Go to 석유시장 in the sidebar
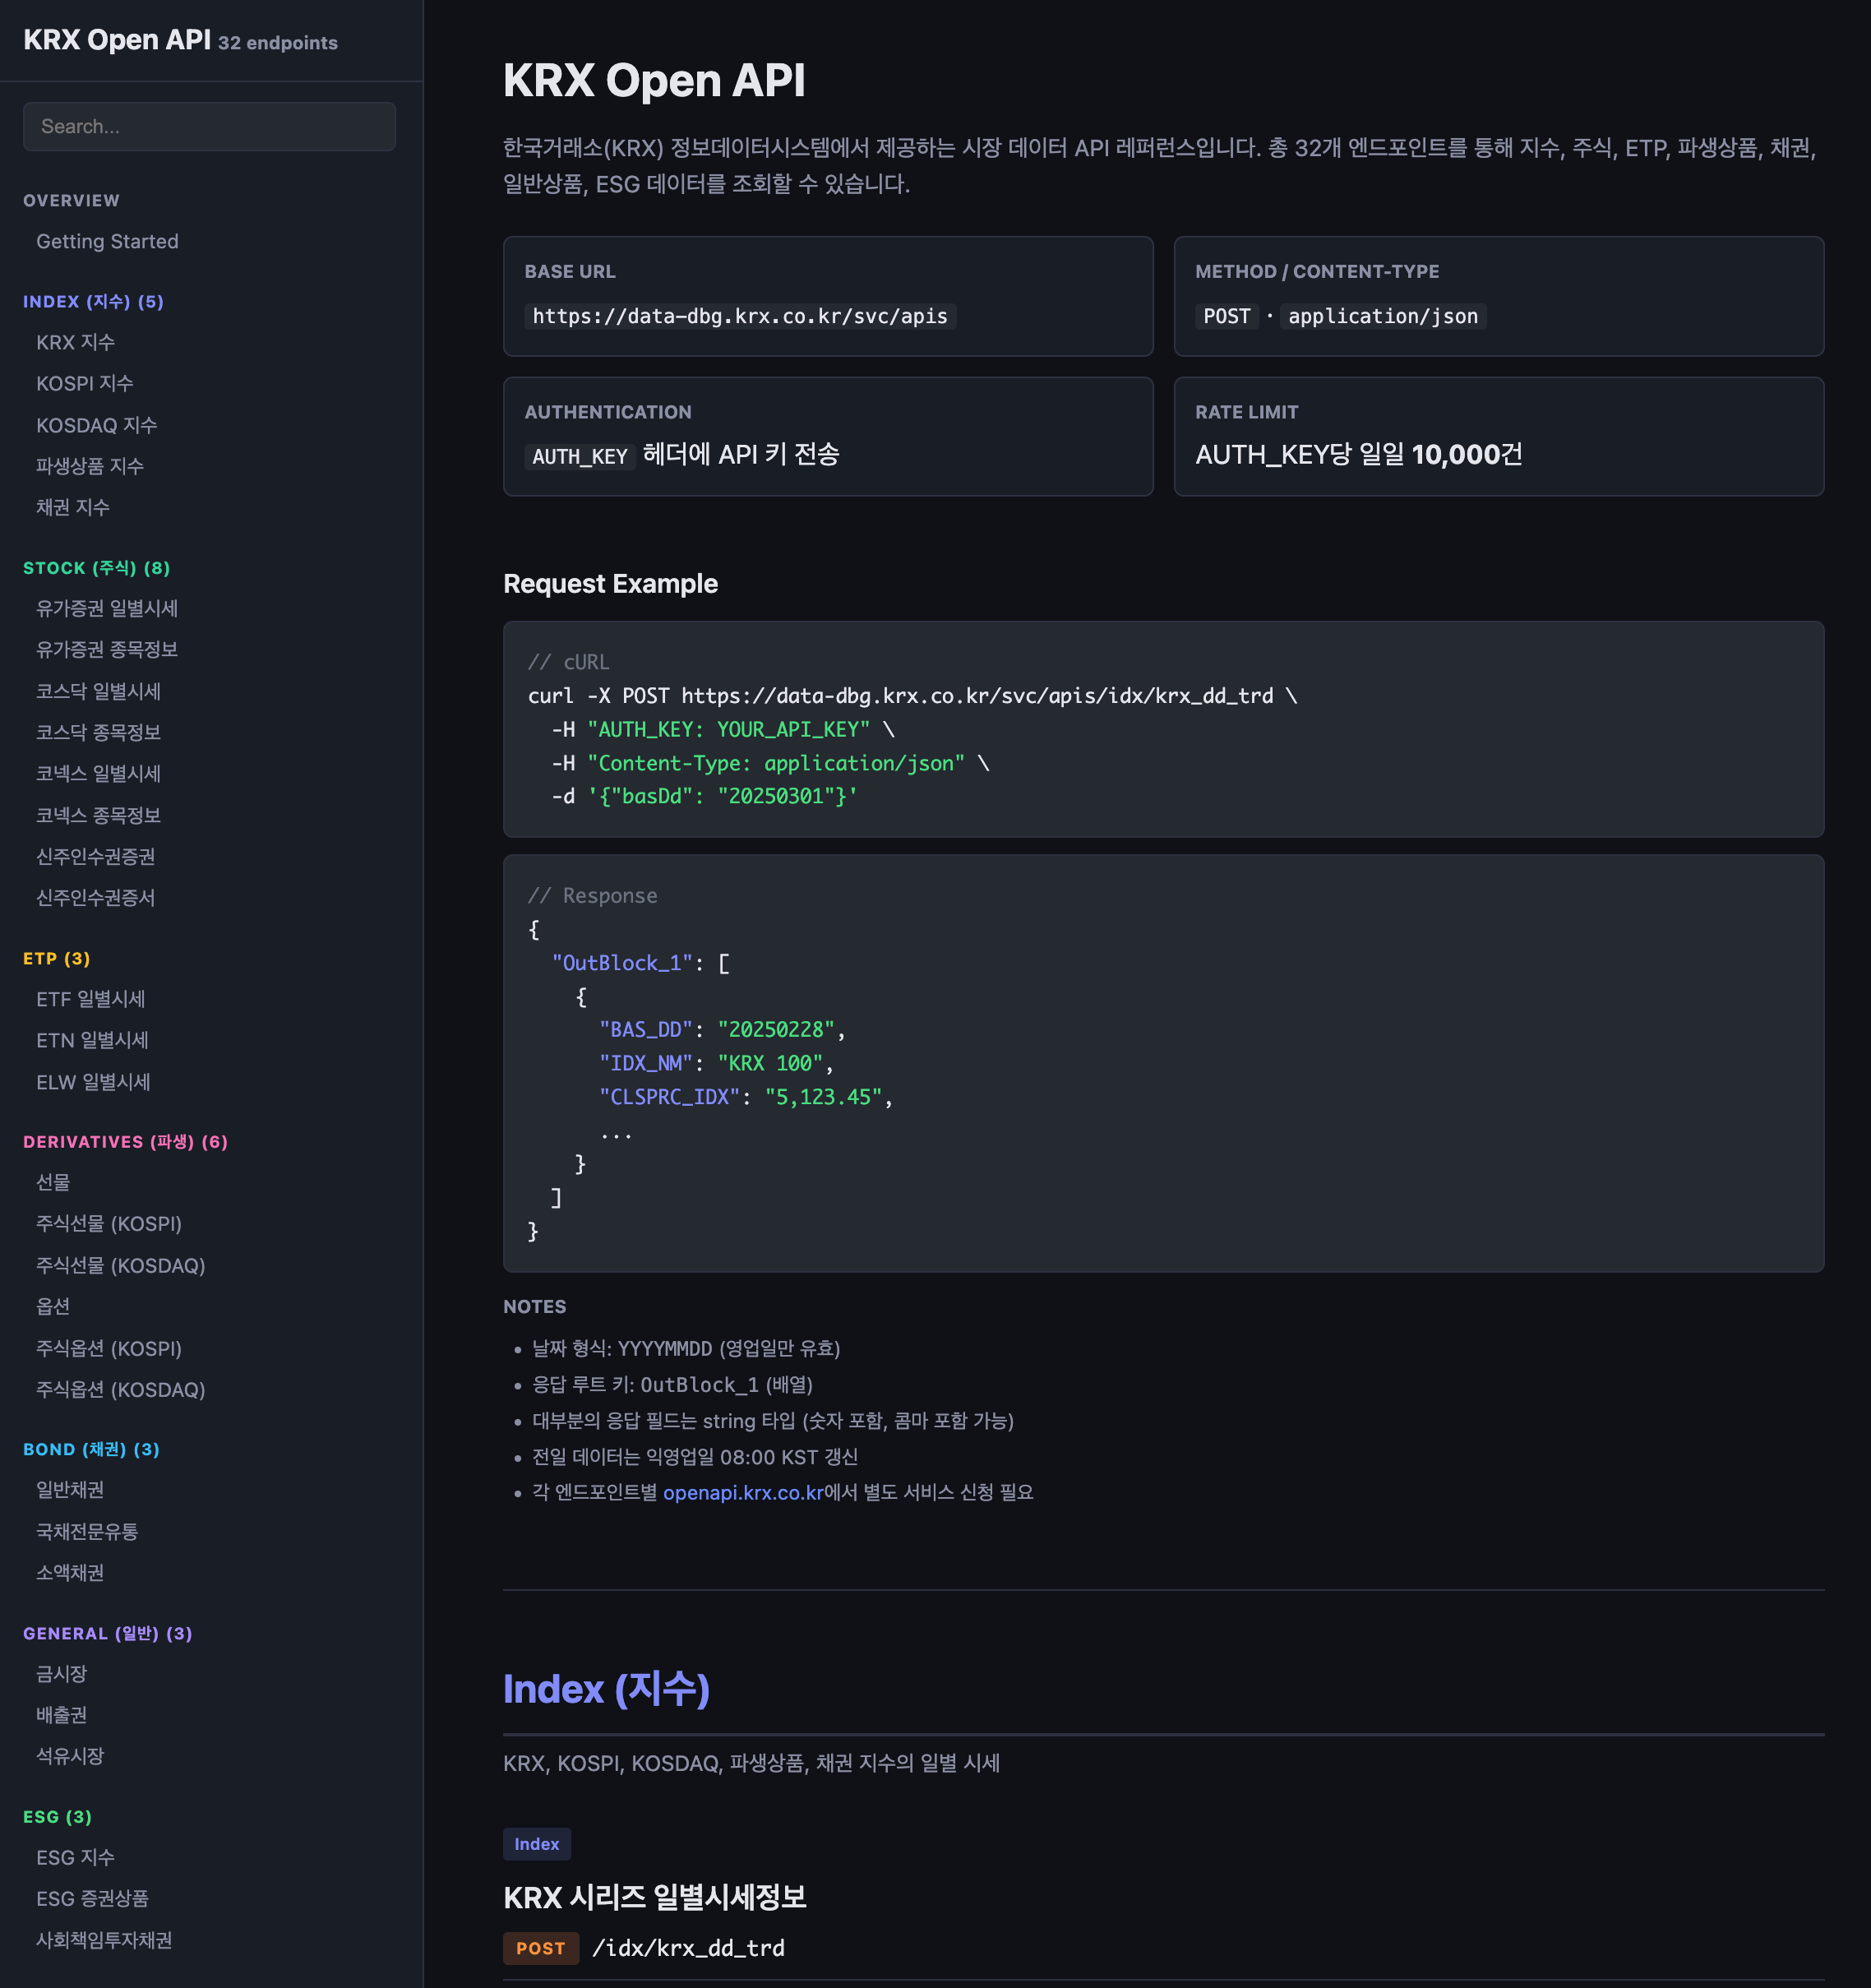 pos(70,1755)
